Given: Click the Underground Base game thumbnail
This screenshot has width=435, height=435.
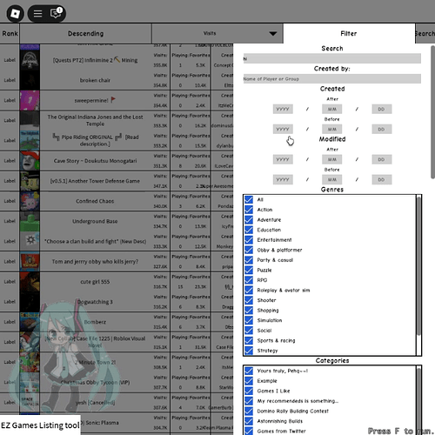Looking at the screenshot, I should tap(30, 221).
